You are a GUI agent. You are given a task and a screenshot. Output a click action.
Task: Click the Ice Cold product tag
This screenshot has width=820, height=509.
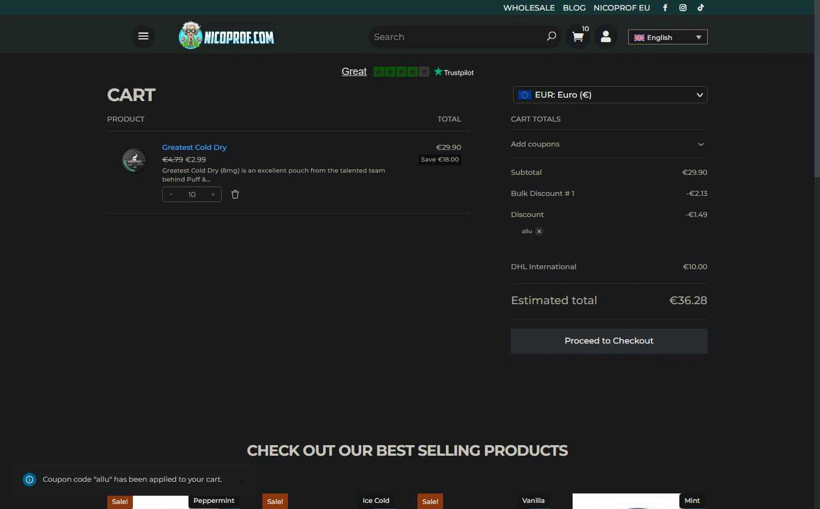376,500
